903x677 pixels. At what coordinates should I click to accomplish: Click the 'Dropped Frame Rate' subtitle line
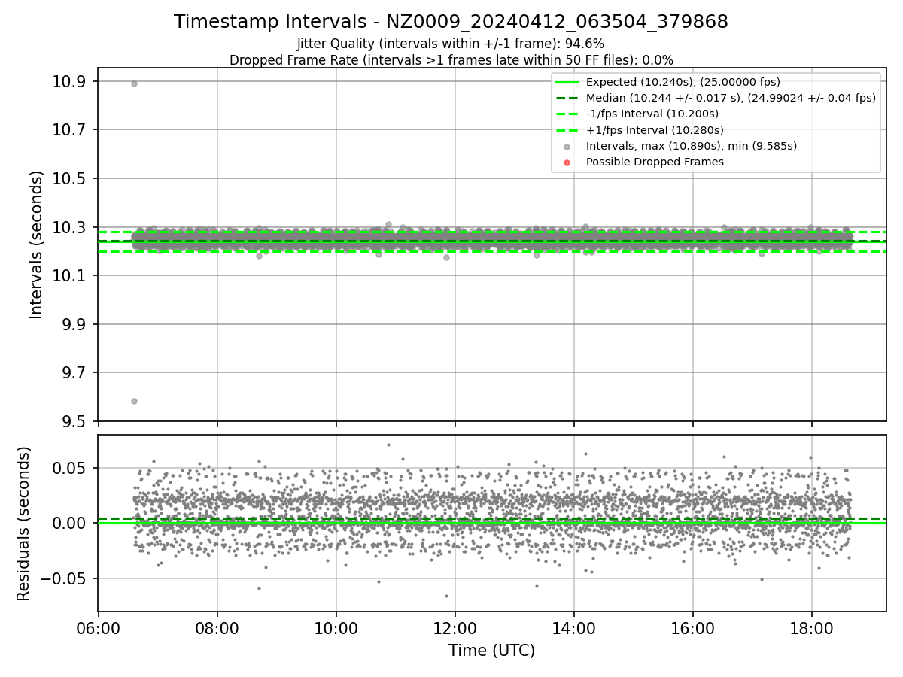point(451,60)
